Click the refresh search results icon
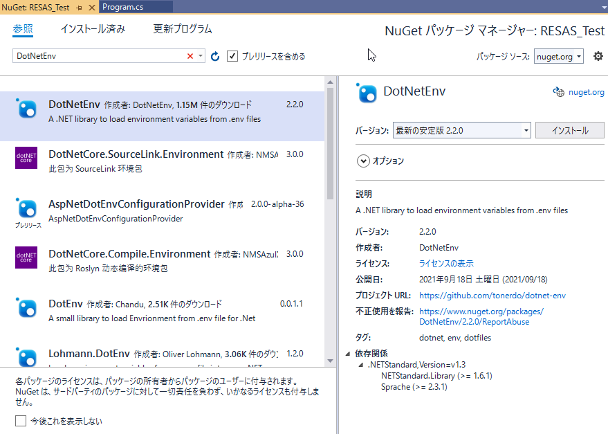The image size is (608, 434). tap(215, 56)
